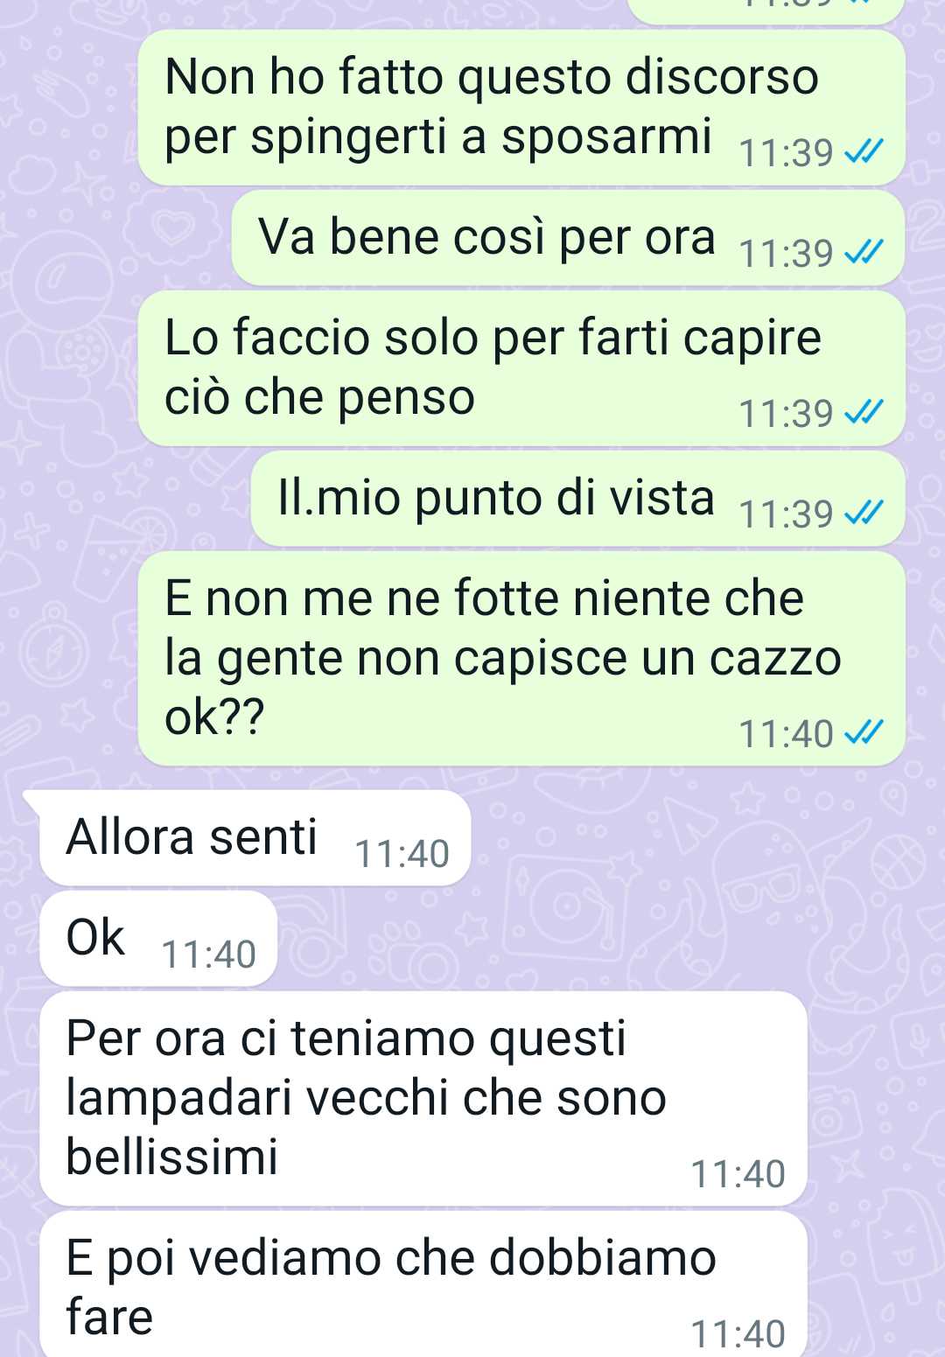Tap the 11:39 timestamp on 'Il.mio punto di vista'
945x1357 pixels.
(x=786, y=514)
